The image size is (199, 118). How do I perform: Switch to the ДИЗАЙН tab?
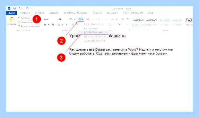coord(54,13)
